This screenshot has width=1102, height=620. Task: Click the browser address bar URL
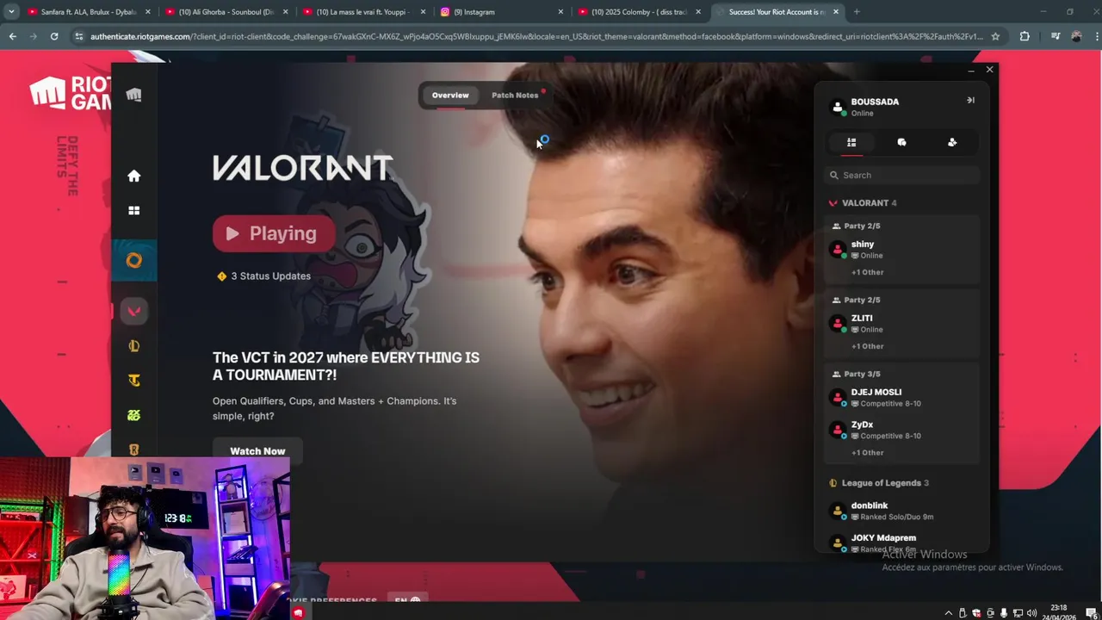click(536, 36)
